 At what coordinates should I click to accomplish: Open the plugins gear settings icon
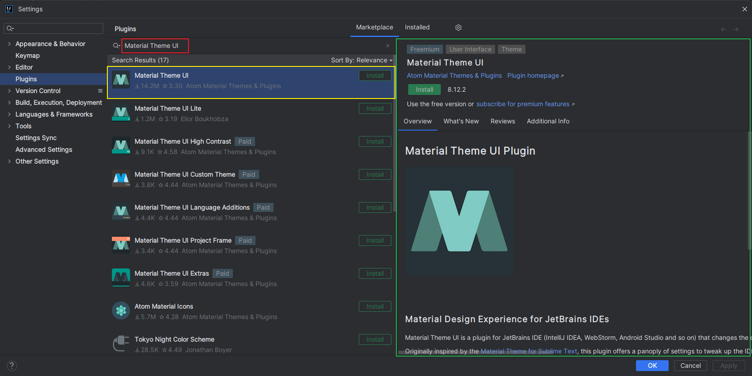[458, 28]
